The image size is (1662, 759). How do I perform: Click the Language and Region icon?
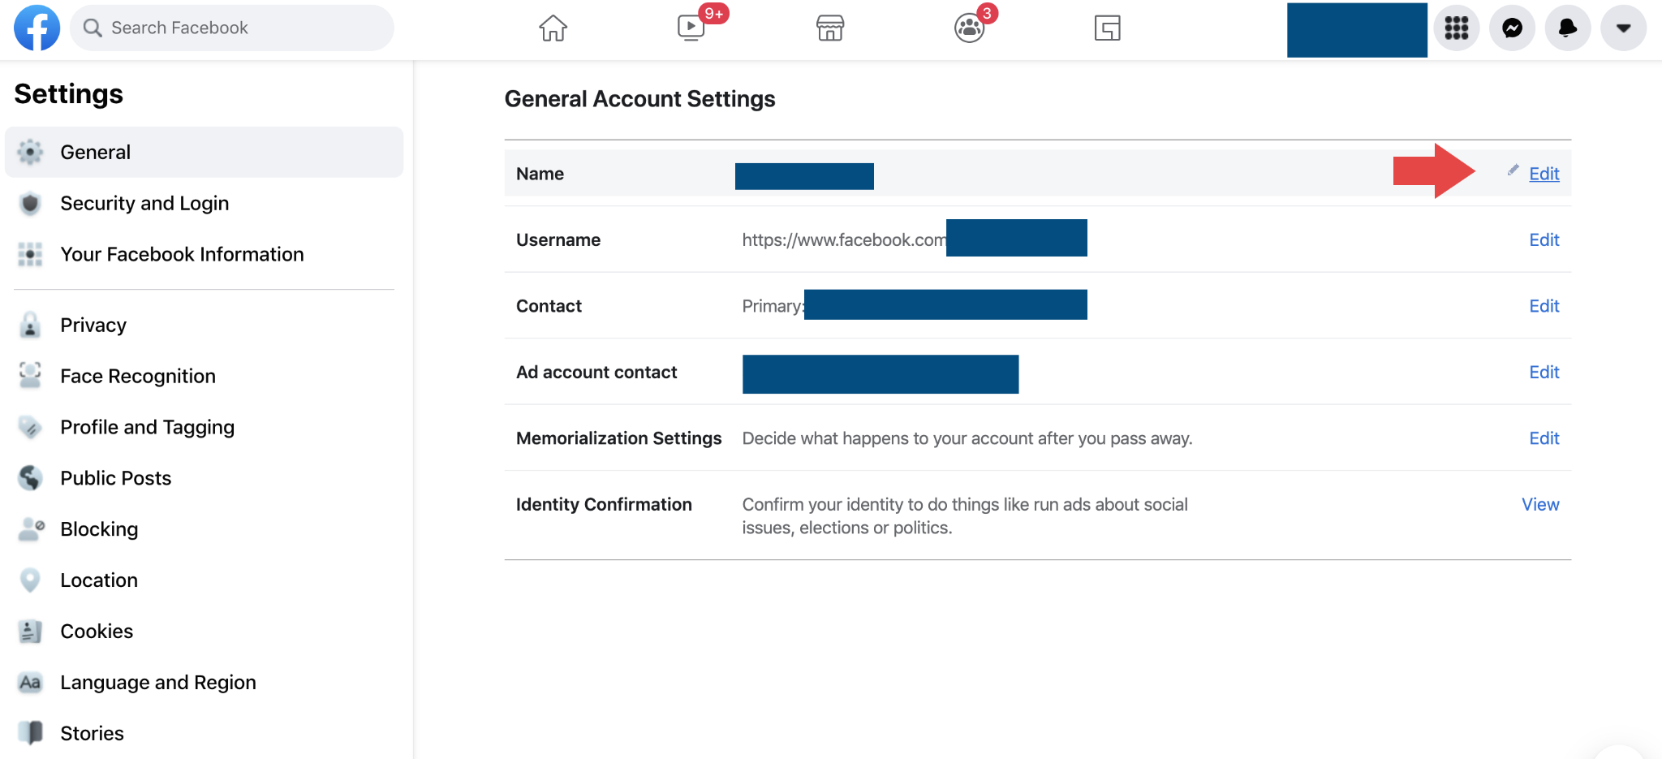tap(30, 683)
